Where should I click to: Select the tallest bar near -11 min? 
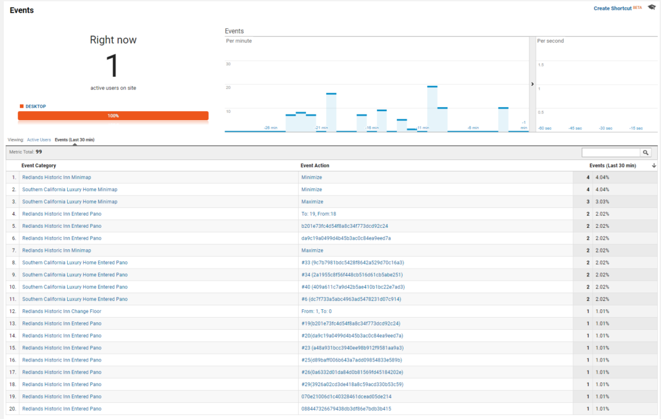coord(432,108)
